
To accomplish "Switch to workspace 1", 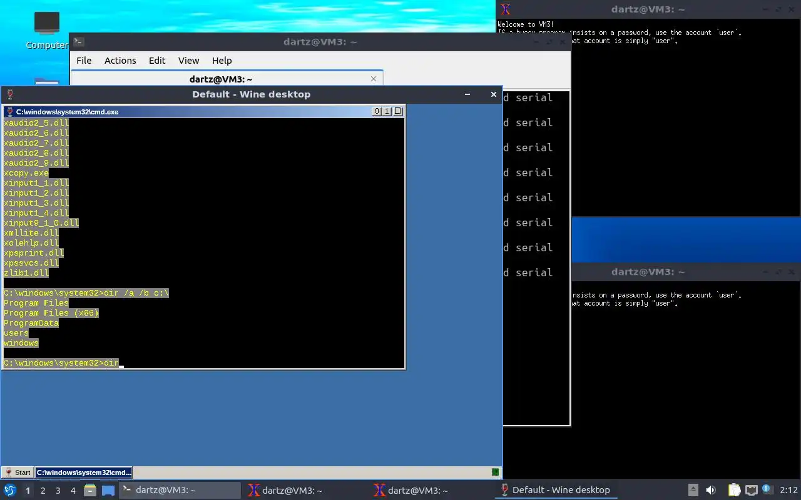I will 28,491.
